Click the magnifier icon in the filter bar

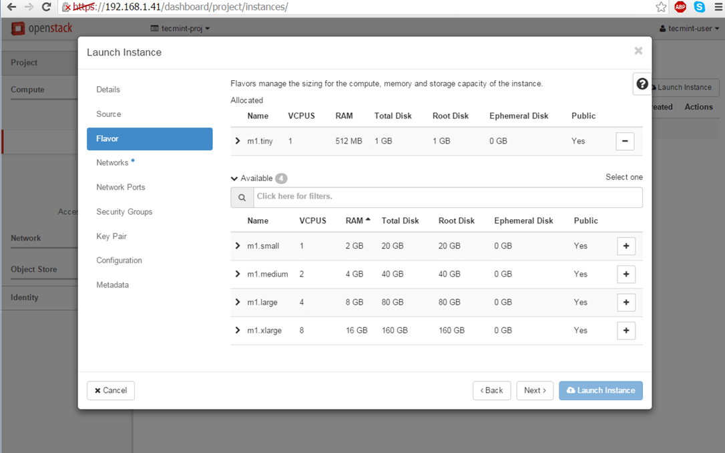tap(242, 197)
